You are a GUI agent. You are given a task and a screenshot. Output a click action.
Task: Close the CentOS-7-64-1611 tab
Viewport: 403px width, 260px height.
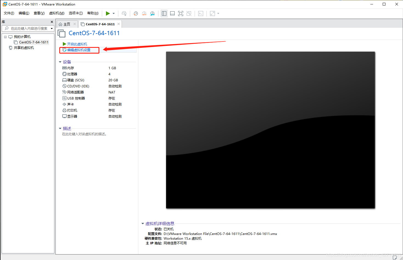(x=119, y=24)
